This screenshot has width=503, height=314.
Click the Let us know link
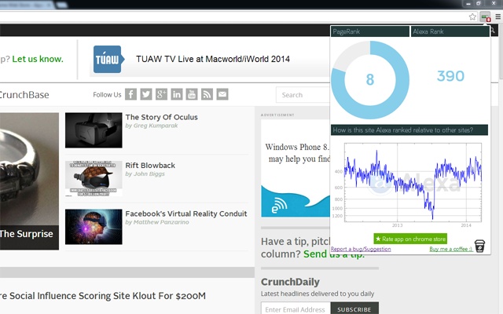(38, 59)
